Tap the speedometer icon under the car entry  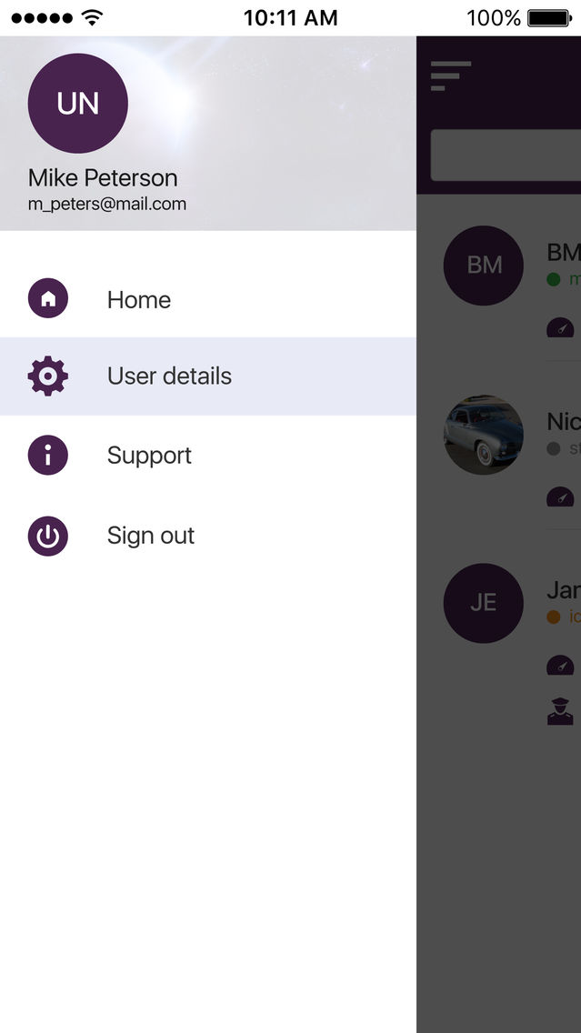pyautogui.click(x=560, y=496)
